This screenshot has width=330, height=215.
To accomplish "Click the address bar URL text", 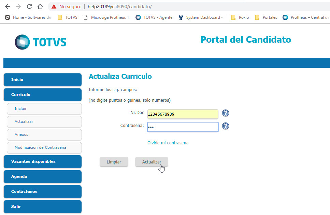I will pos(119,6).
